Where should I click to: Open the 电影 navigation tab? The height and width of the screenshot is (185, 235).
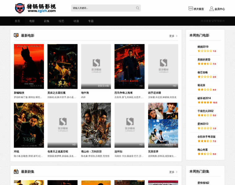pyautogui.click(x=32, y=21)
